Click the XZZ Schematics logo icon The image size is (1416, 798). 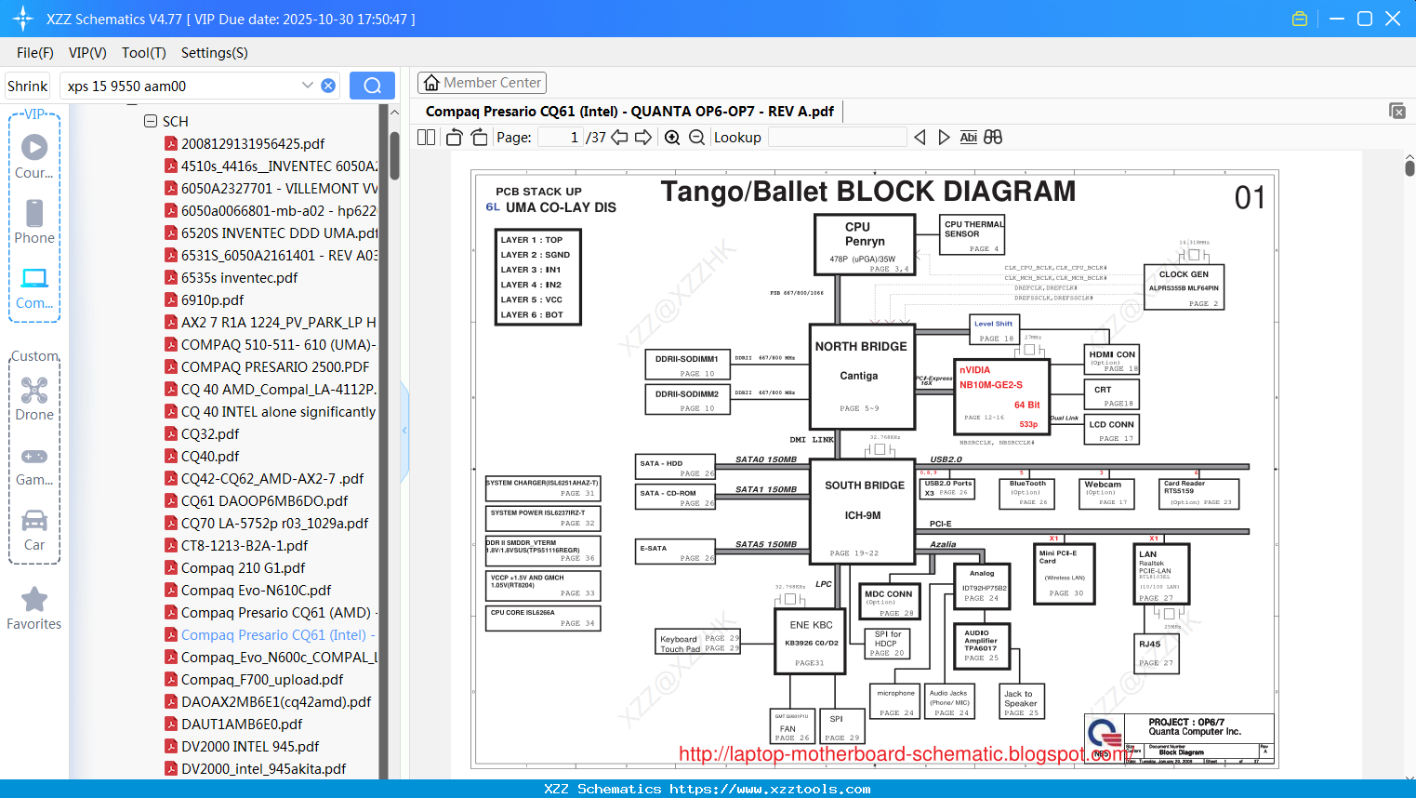point(22,19)
